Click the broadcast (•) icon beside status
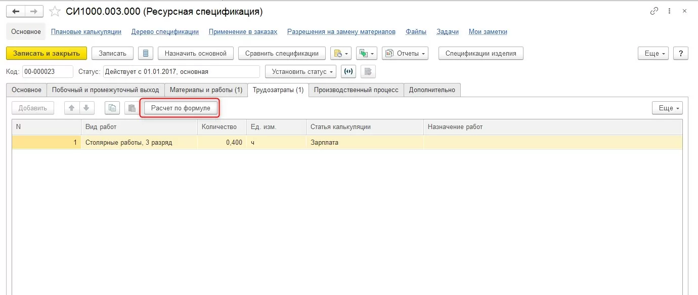 coord(348,71)
